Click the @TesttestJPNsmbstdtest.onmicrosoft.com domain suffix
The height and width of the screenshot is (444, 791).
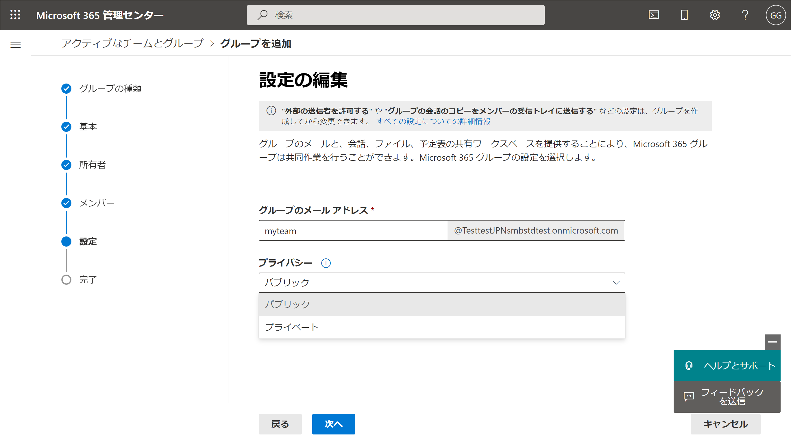click(x=536, y=231)
